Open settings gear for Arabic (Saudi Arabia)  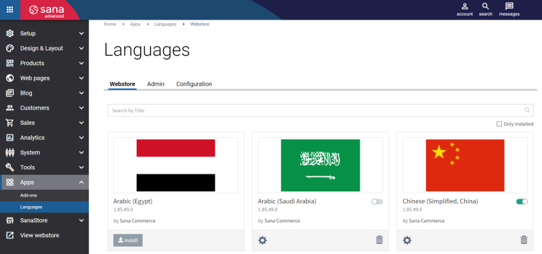coord(263,240)
